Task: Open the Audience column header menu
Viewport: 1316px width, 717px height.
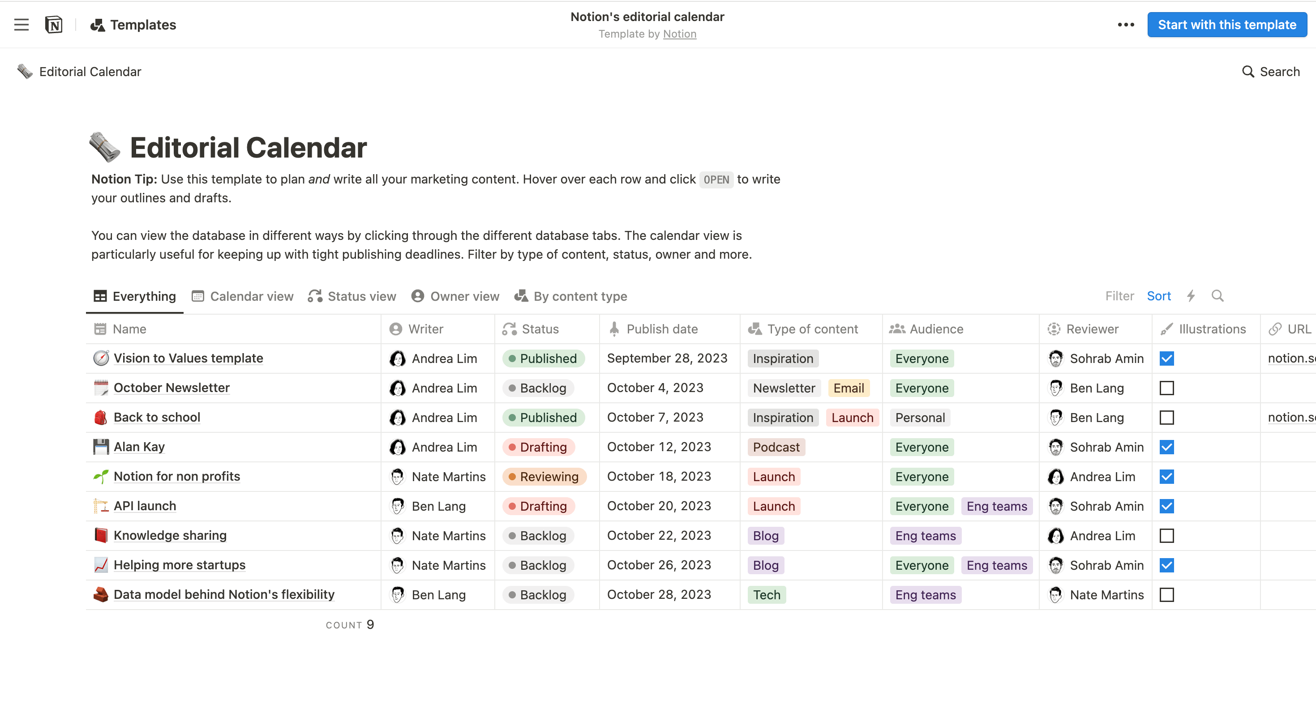Action: pos(961,329)
